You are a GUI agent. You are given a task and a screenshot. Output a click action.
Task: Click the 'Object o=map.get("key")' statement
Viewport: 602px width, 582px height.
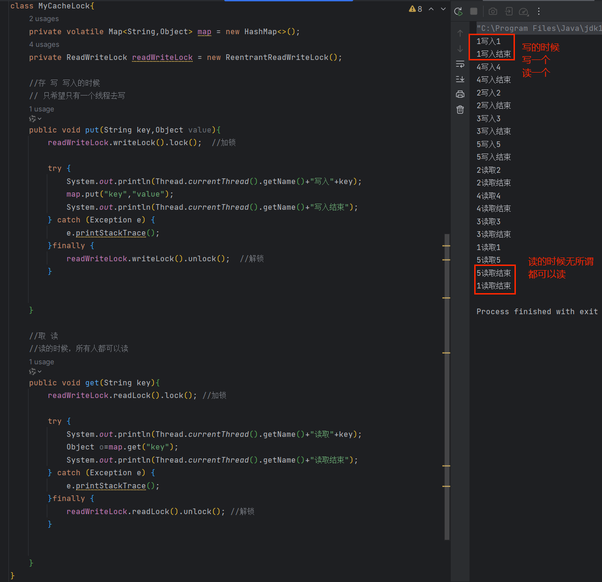click(122, 447)
